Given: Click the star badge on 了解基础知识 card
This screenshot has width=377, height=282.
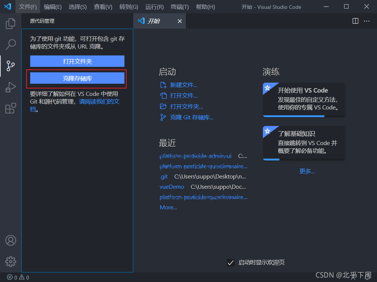Looking at the screenshot, I should [x=267, y=131].
